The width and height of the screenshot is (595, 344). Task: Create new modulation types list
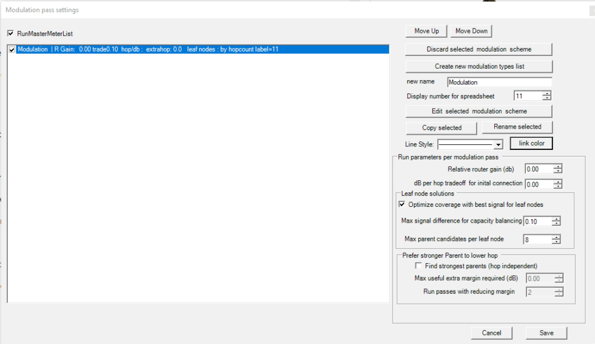tap(478, 66)
